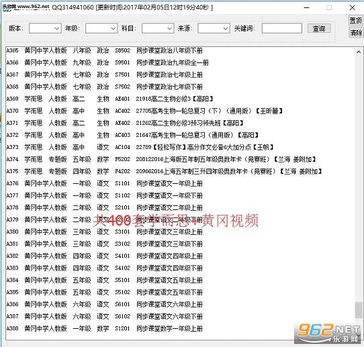Screen dimensions: 364x347
Task: Select row A377 同步课堂语文一年级下册
Action: click(x=105, y=195)
